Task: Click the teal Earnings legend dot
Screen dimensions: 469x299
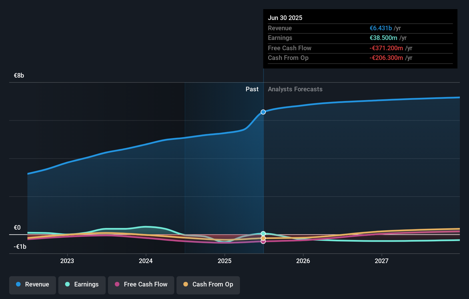Action: [67, 284]
